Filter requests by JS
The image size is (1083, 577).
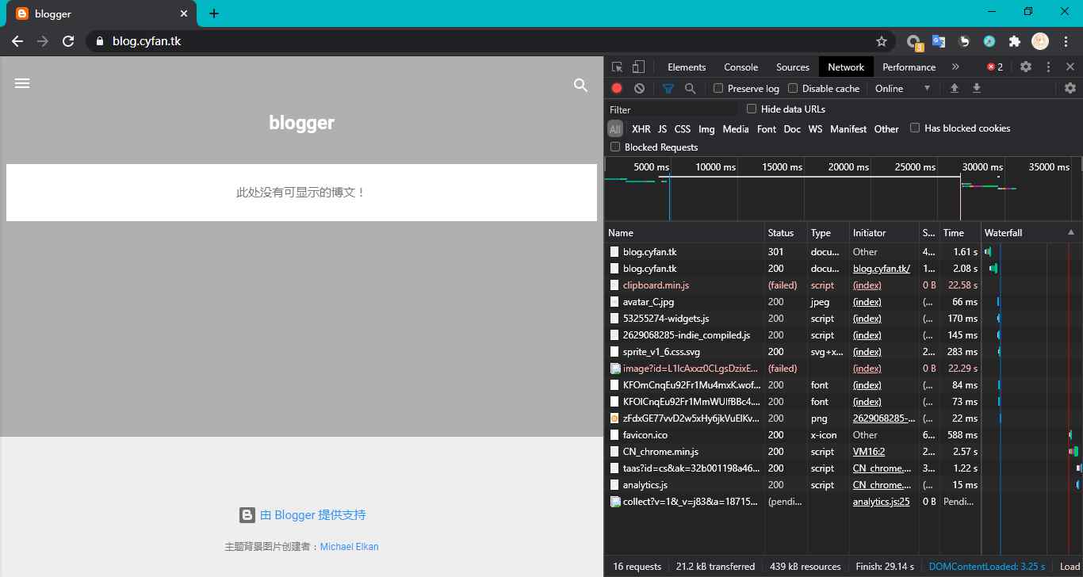pyautogui.click(x=663, y=128)
